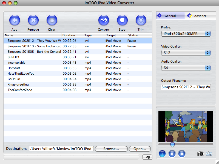219x164 pixels.
Task: Select the HotStuff file
Action: 78,68
